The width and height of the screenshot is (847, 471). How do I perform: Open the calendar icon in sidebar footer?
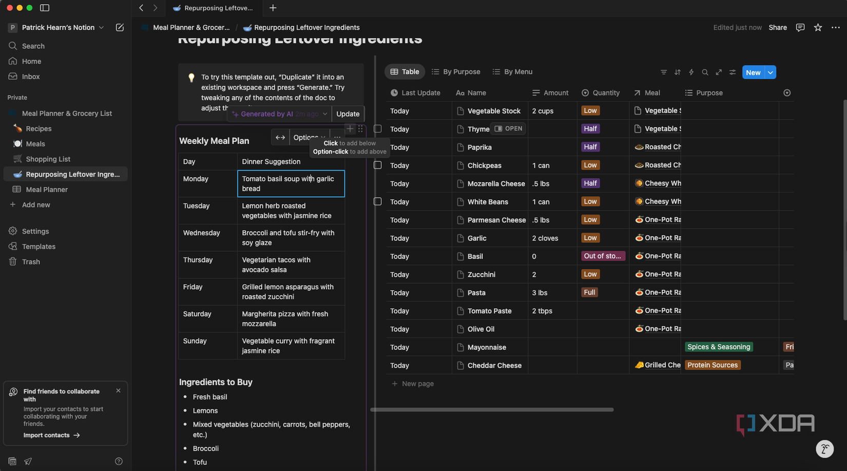coord(12,461)
